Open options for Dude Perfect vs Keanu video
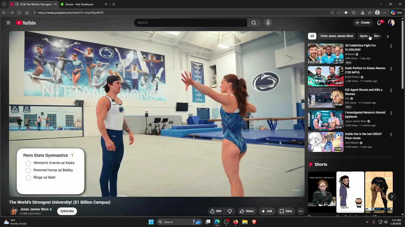The height and width of the screenshot is (227, 405). (x=391, y=69)
